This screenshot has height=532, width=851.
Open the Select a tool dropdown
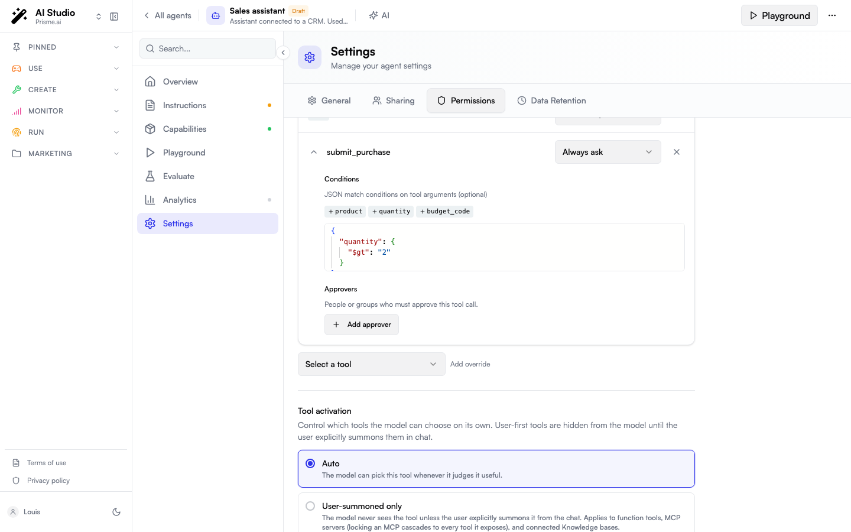tap(372, 364)
